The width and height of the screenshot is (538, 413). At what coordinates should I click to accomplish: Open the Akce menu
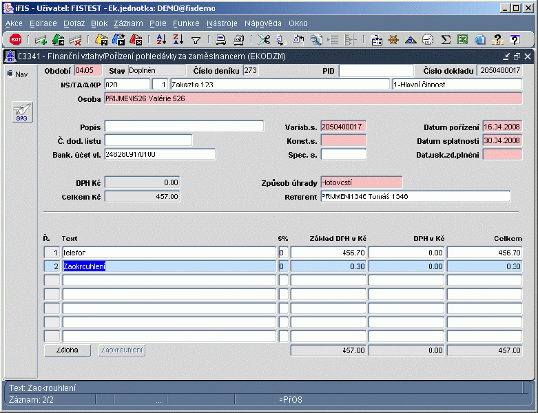point(14,23)
